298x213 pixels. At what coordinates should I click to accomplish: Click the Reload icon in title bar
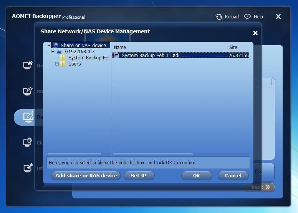(x=219, y=17)
